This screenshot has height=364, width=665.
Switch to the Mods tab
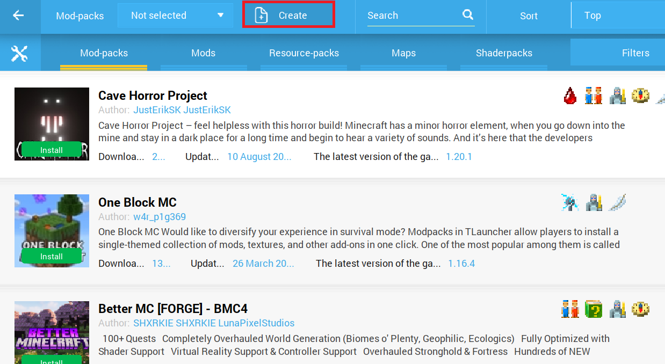[203, 53]
